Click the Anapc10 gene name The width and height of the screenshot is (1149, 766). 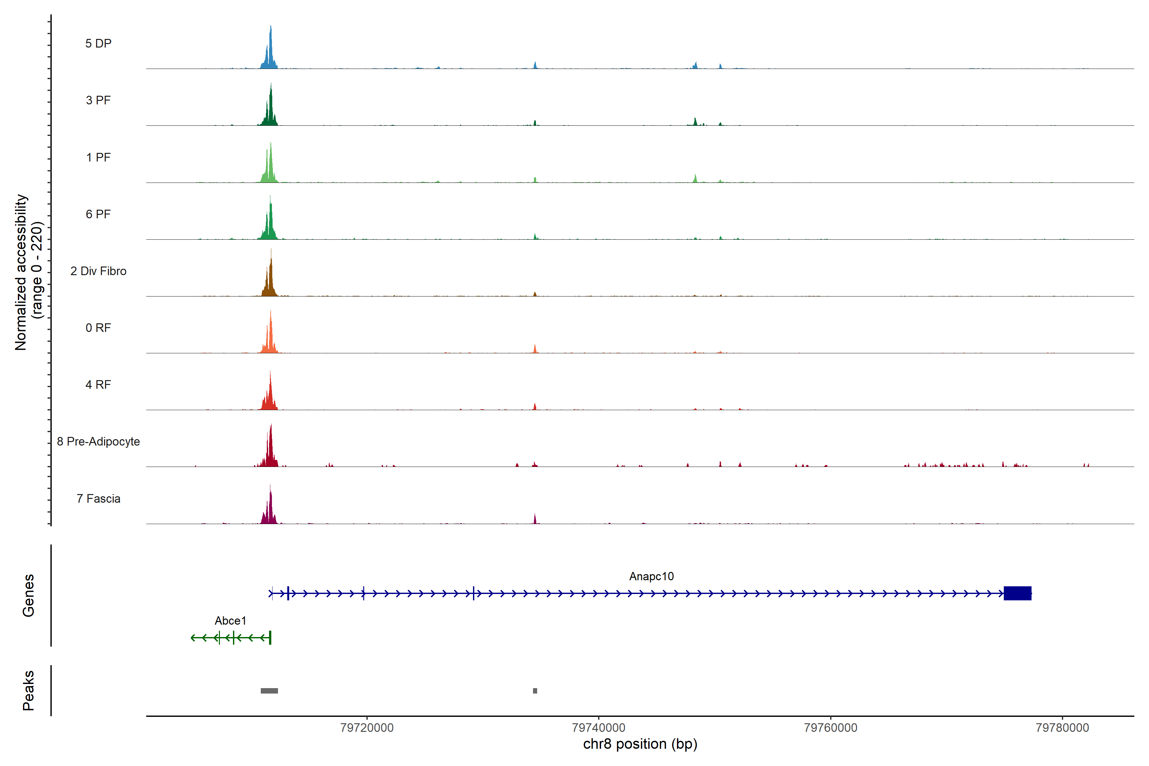point(651,576)
